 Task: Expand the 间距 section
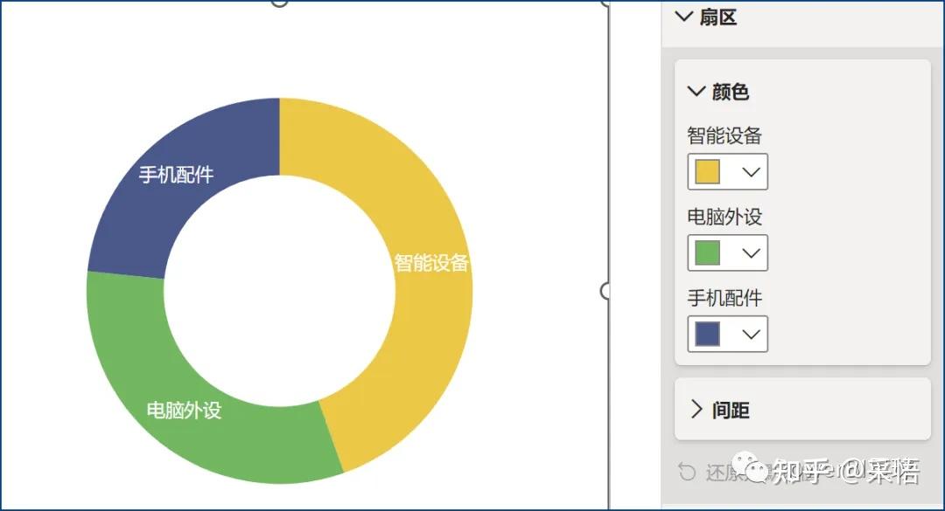pos(696,410)
